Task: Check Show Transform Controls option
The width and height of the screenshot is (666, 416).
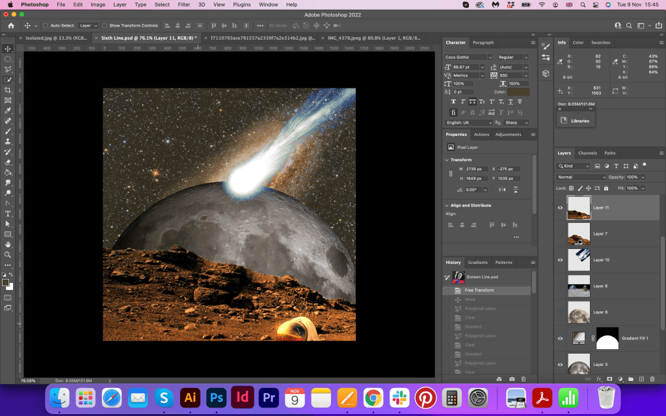Action: (105, 25)
